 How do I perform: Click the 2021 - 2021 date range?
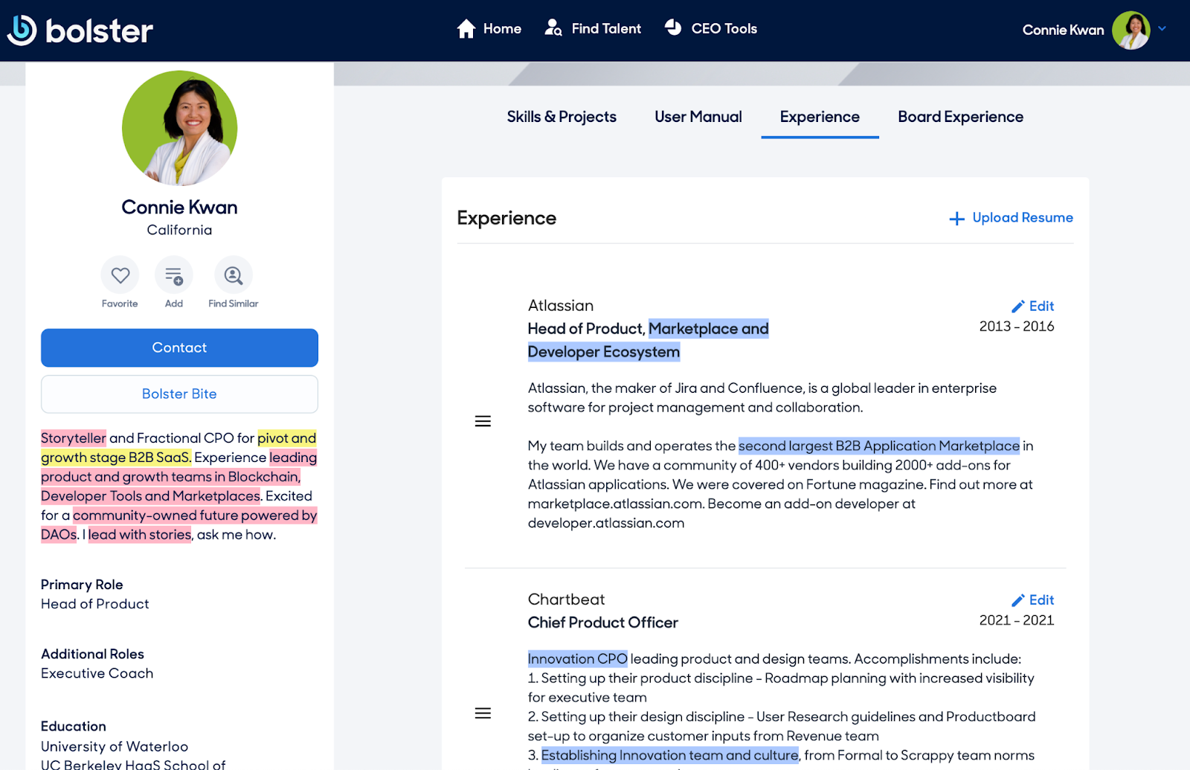click(1016, 620)
